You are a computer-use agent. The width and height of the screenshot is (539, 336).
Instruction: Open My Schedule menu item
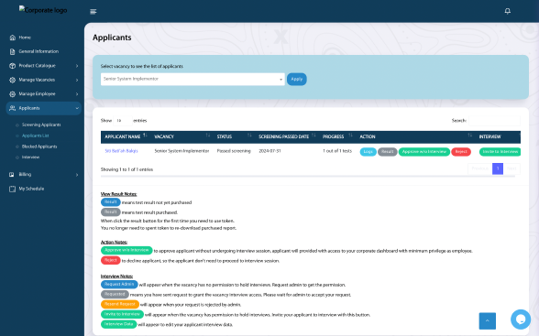tap(31, 189)
